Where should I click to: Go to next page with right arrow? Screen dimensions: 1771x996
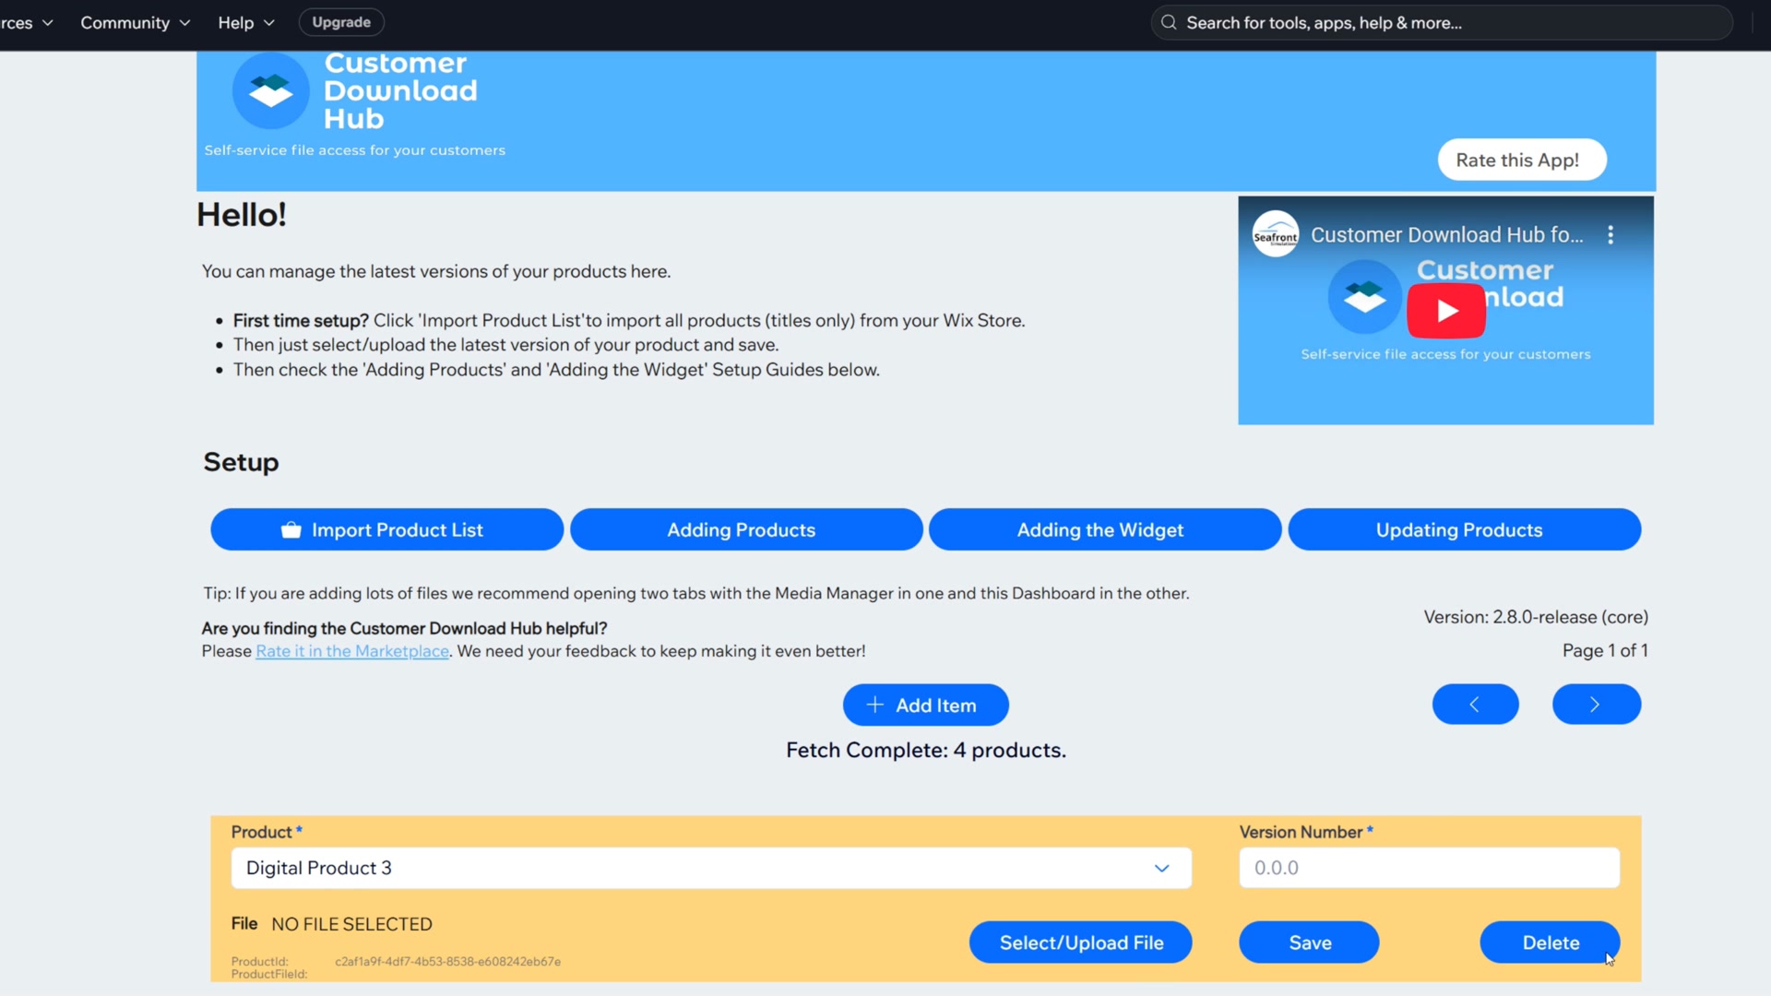[x=1596, y=705]
